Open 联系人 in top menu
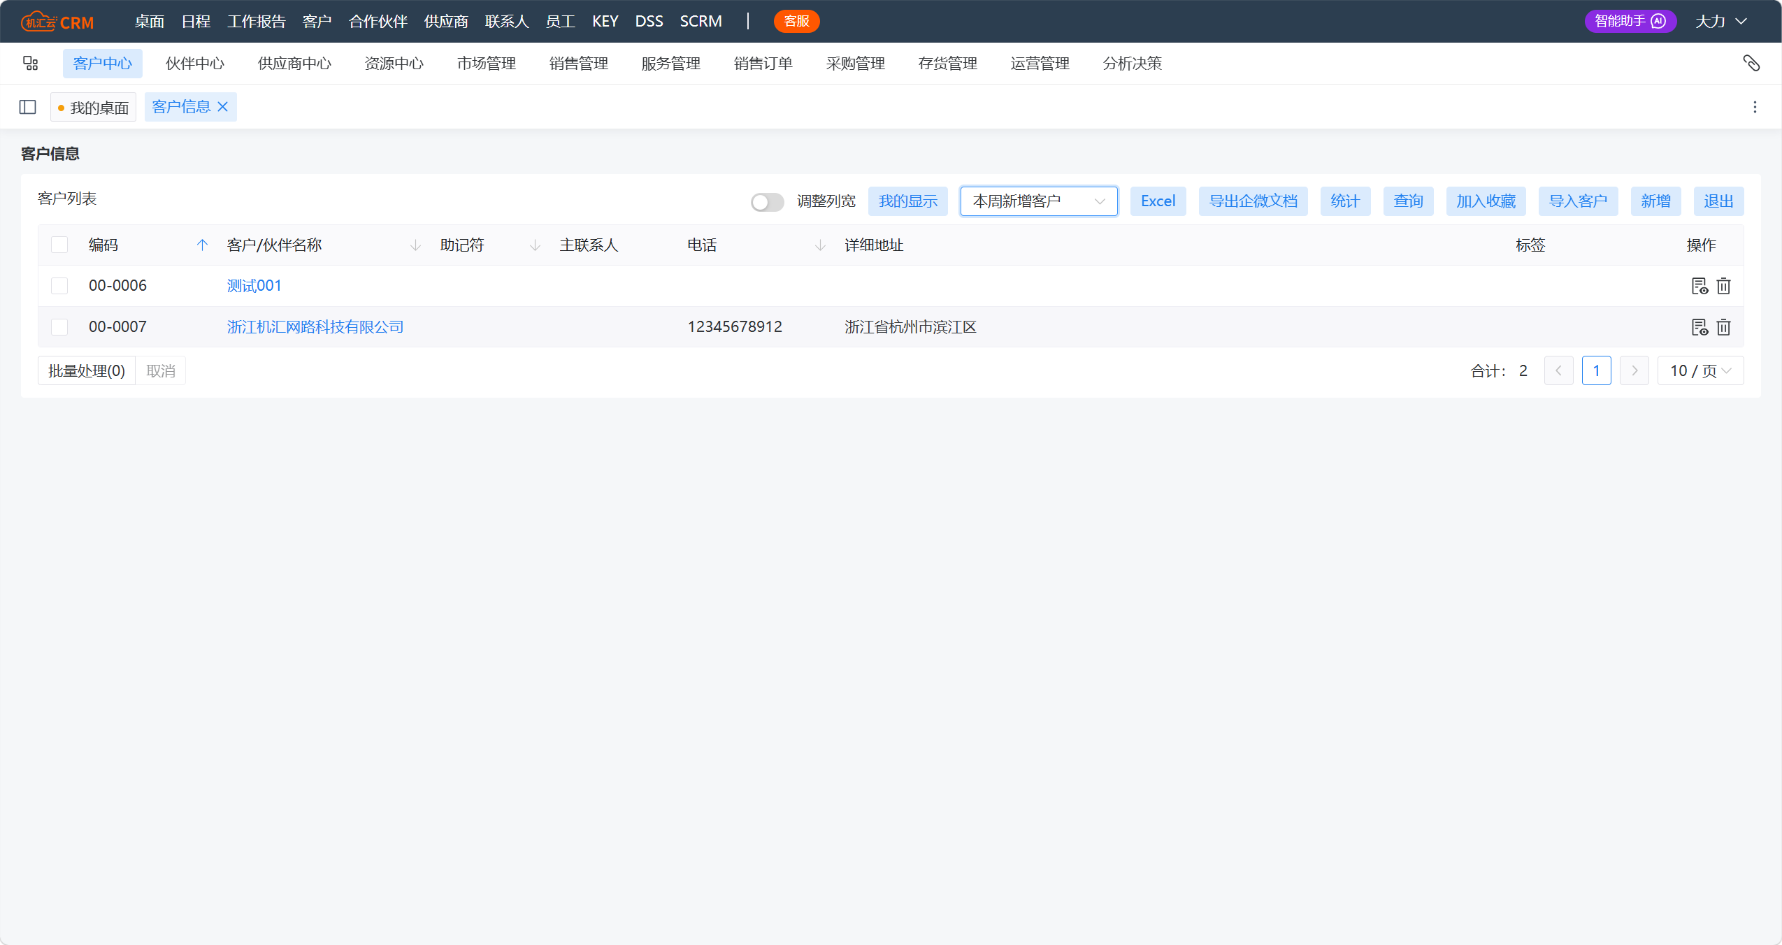Image resolution: width=1782 pixels, height=945 pixels. pos(507,21)
